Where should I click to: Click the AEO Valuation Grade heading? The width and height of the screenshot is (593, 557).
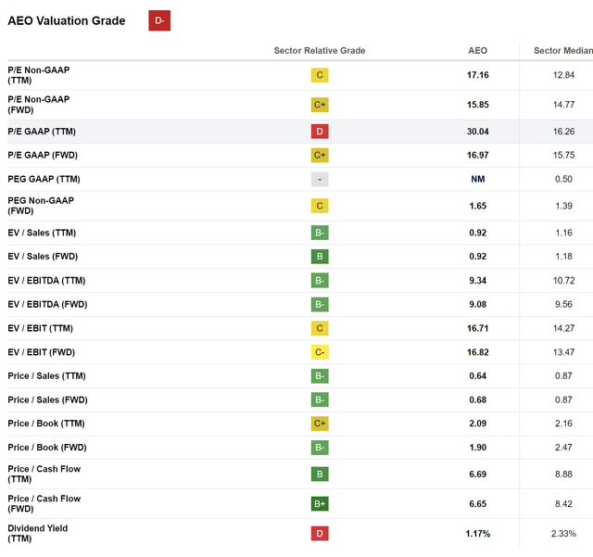(67, 20)
